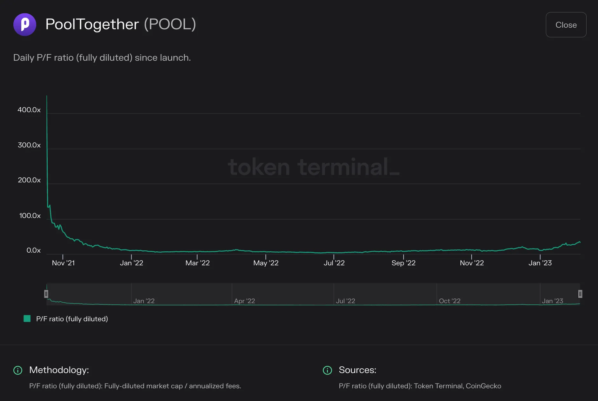The height and width of the screenshot is (401, 598).
Task: Grab the left range slider handle
Action: coord(46,294)
